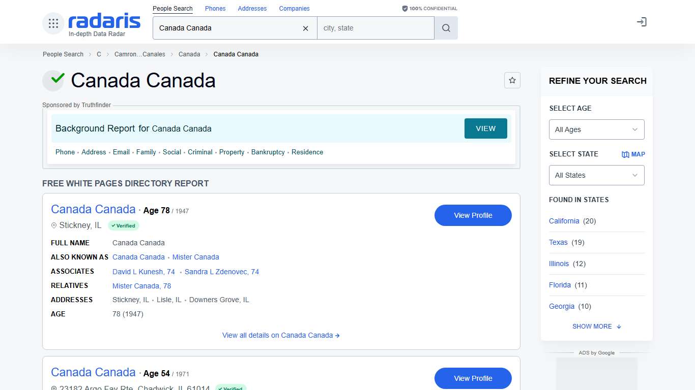Bookmark Canada Canada with the star icon

click(512, 80)
